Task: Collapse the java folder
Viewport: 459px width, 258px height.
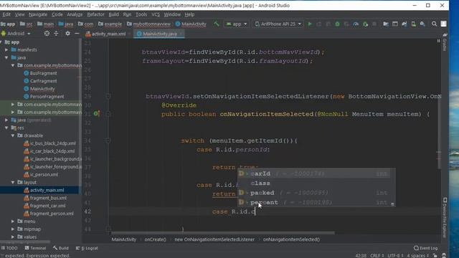Action: pos(6,57)
